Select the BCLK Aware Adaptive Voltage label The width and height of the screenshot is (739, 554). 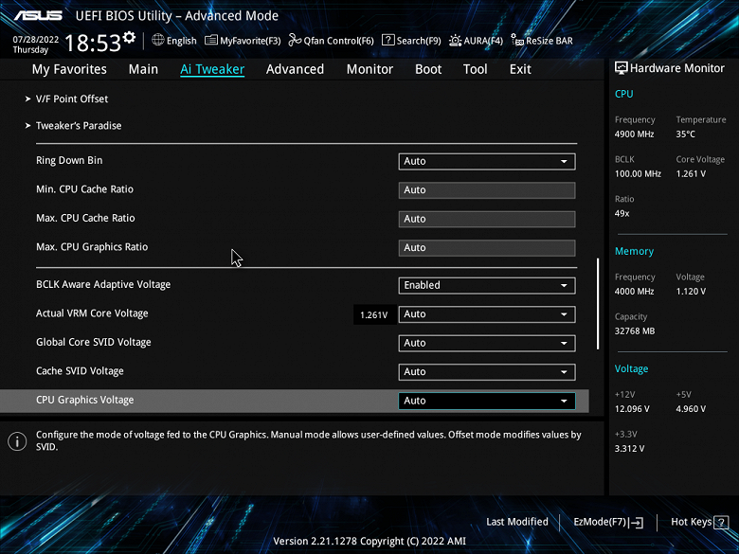[103, 284]
